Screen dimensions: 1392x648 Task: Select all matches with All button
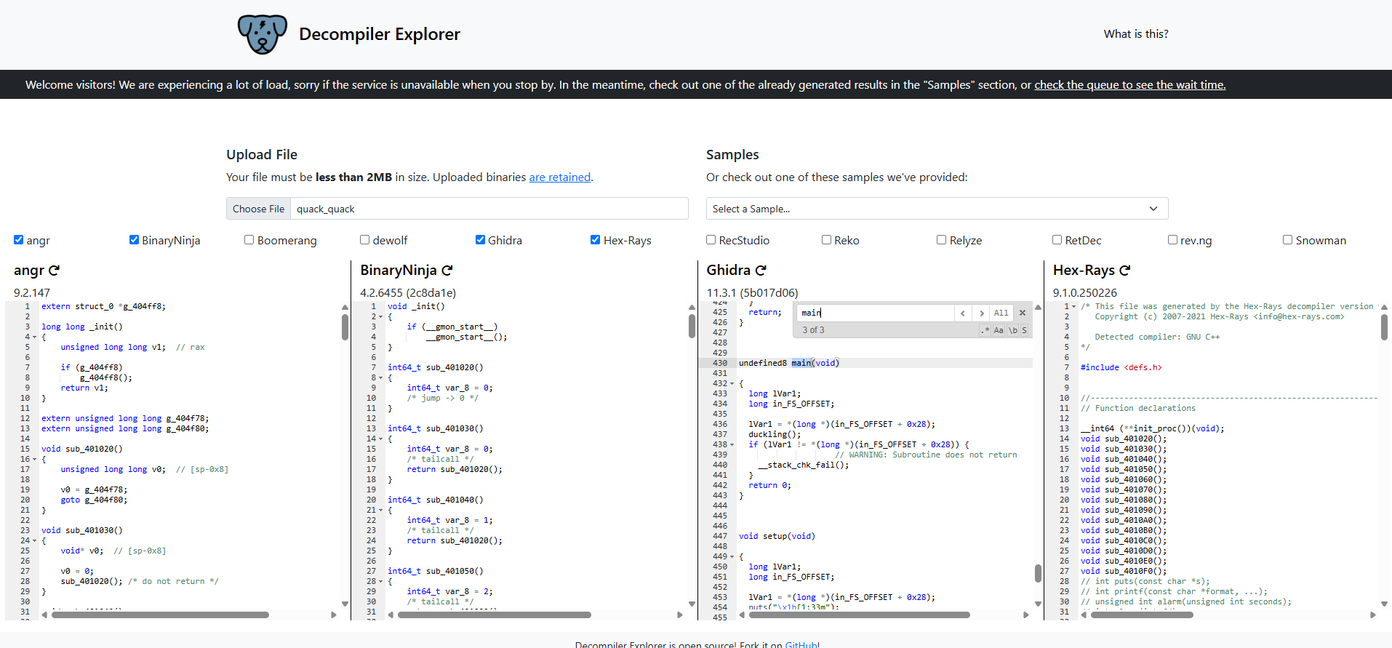(1001, 313)
